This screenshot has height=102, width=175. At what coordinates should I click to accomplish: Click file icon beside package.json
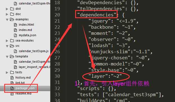12,88
